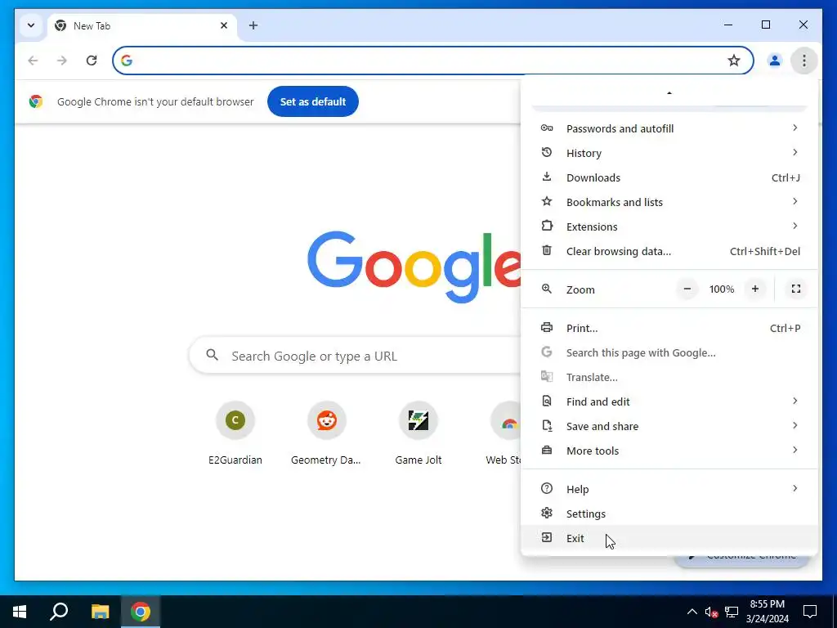The image size is (837, 628).
Task: Open File Explorer from the taskbar
Action: pos(100,612)
